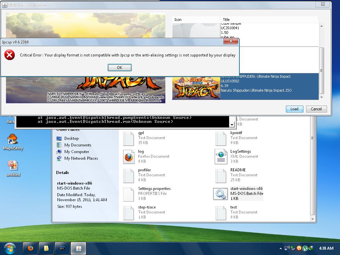The width and height of the screenshot is (340, 255).
Task: Select the LogSettings XML Document file
Action: click(x=221, y=156)
